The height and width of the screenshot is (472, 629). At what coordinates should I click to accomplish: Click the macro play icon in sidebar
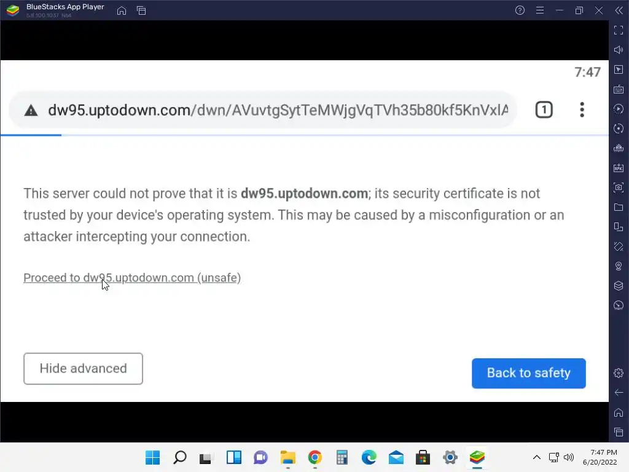[x=619, y=109]
